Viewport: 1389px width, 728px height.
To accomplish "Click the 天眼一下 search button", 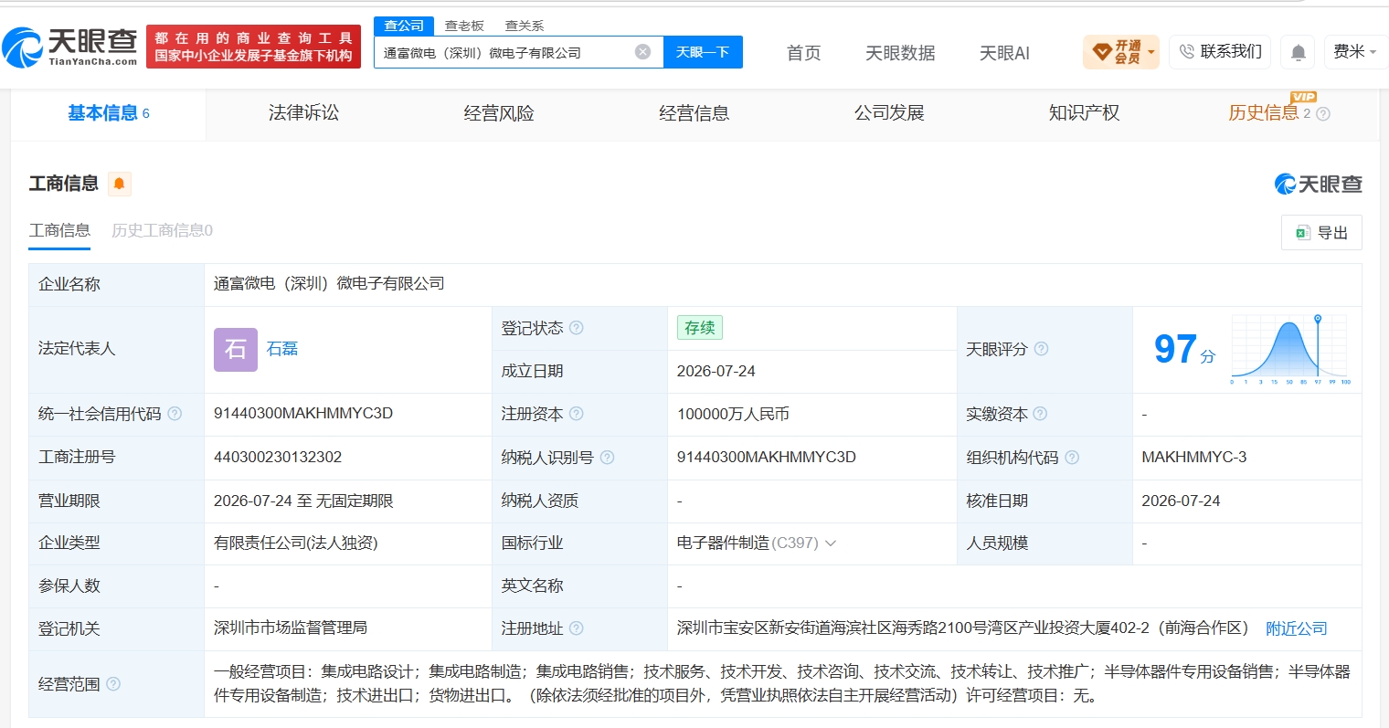I will (703, 52).
